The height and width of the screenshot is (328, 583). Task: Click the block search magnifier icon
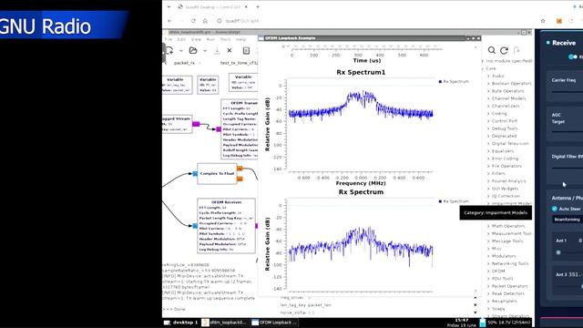492,50
